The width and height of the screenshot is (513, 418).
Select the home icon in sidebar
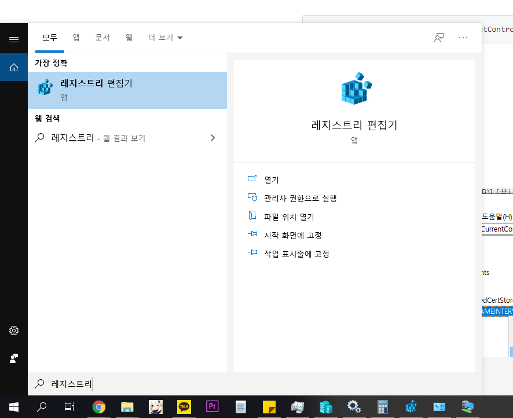coord(14,67)
